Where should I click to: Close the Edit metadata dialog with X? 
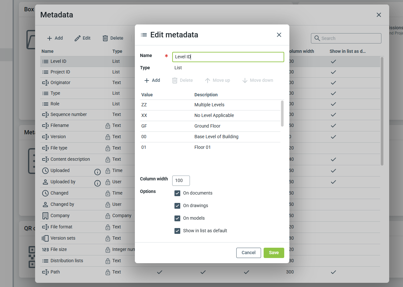(279, 35)
